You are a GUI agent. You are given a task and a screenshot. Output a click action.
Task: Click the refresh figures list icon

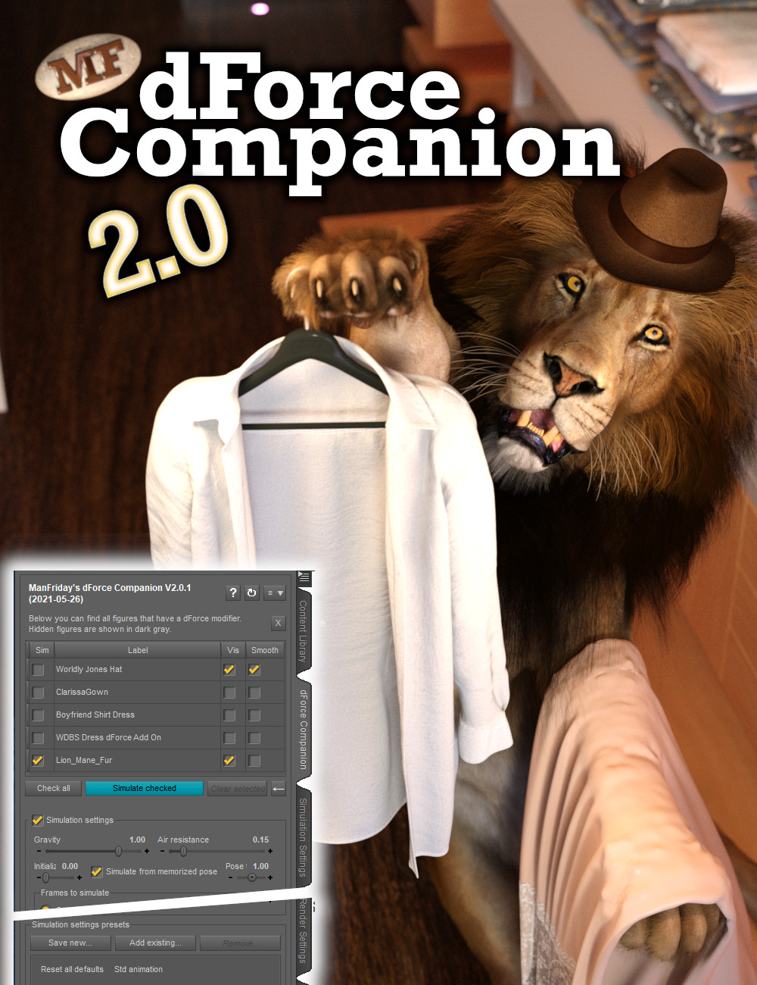[252, 593]
